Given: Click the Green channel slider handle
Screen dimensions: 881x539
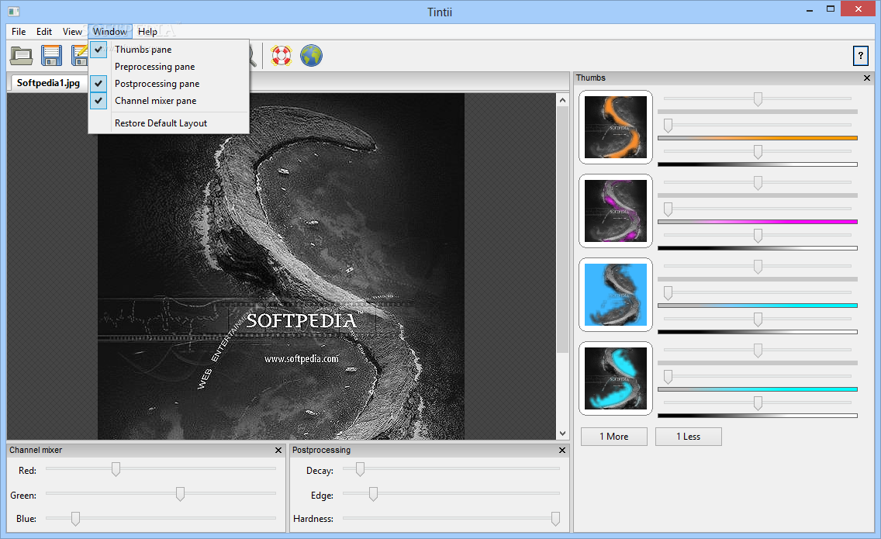Looking at the screenshot, I should pyautogui.click(x=181, y=494).
